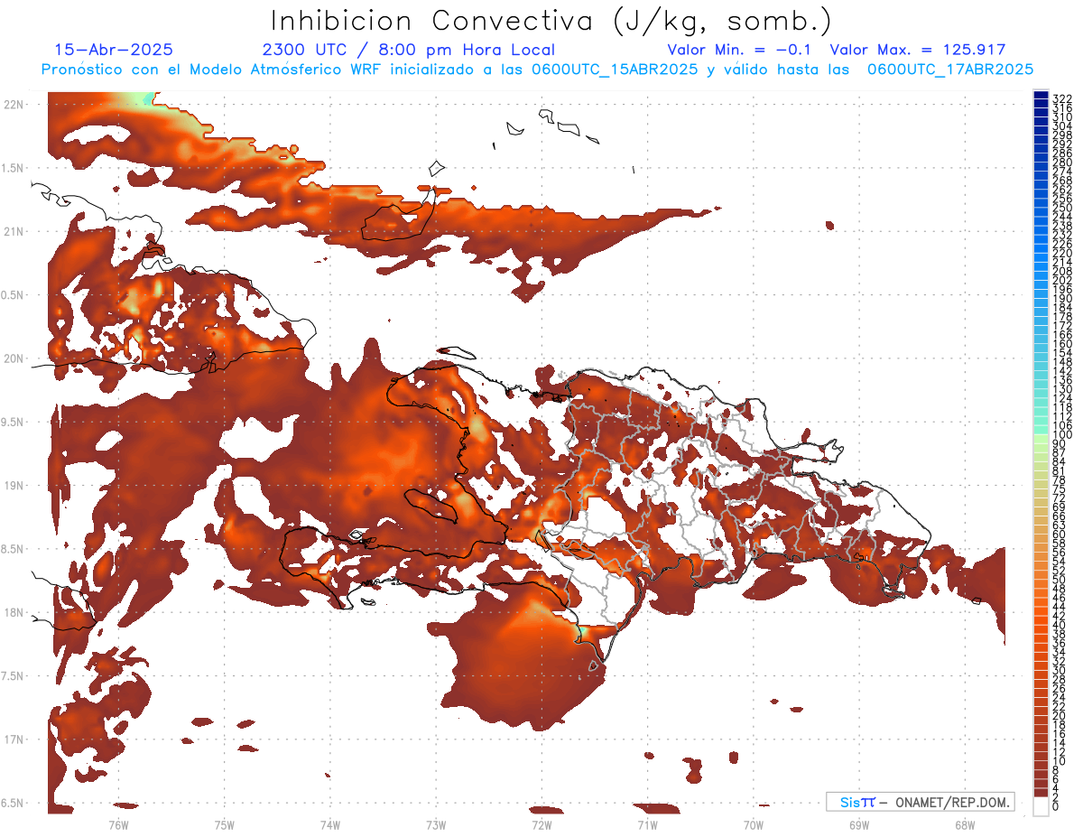Screen dimensions: 1083x837
Task: Select the date "15-Abr-2025"
Action: point(114,50)
